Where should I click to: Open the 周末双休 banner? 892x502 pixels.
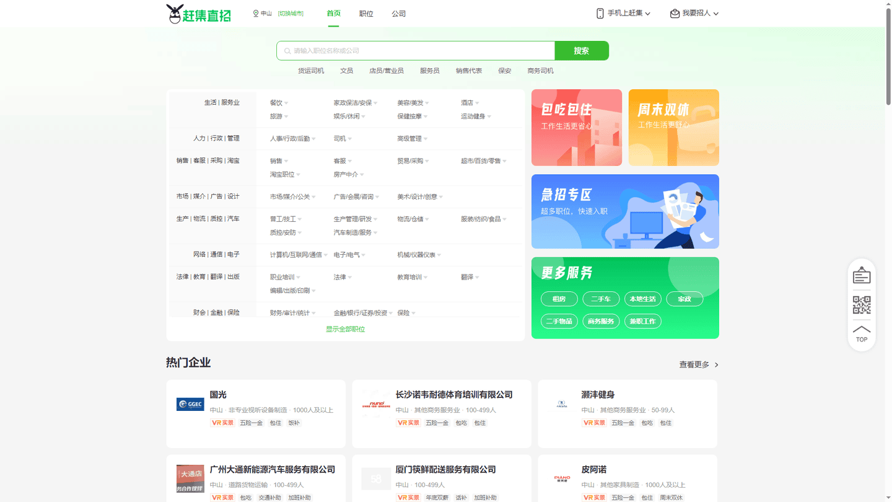[x=674, y=128]
